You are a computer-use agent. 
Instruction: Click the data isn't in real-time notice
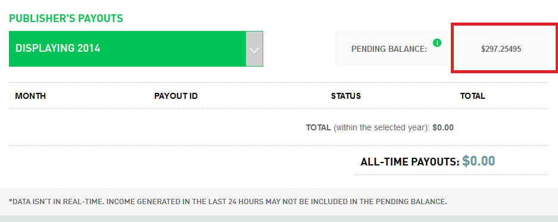coord(227,202)
